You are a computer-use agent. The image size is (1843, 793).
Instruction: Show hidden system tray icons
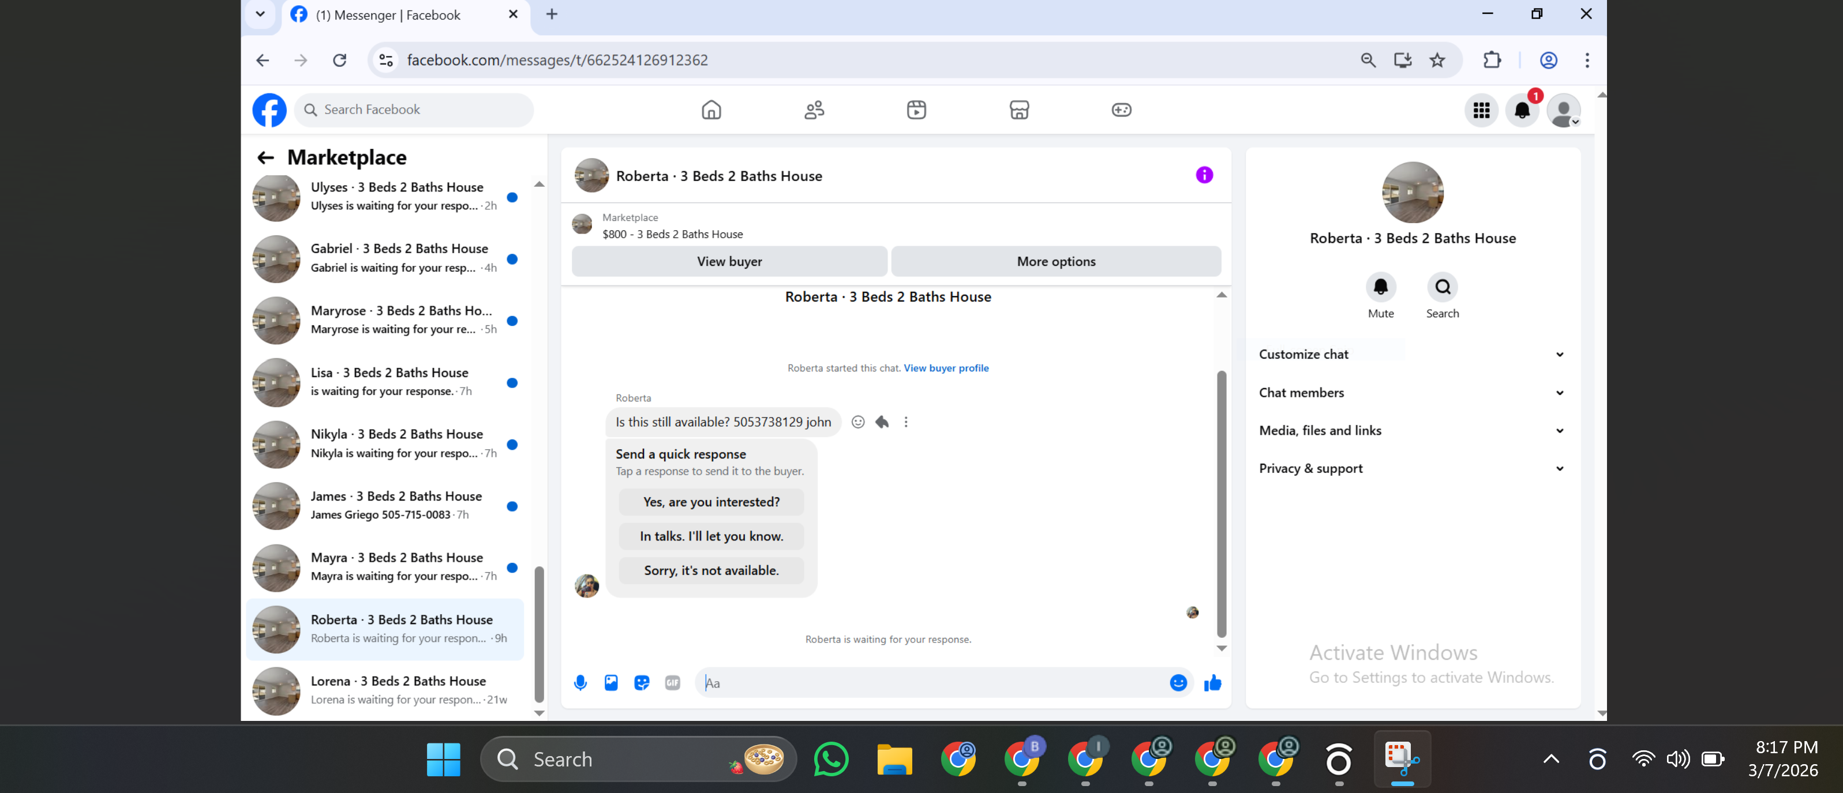[1550, 760]
